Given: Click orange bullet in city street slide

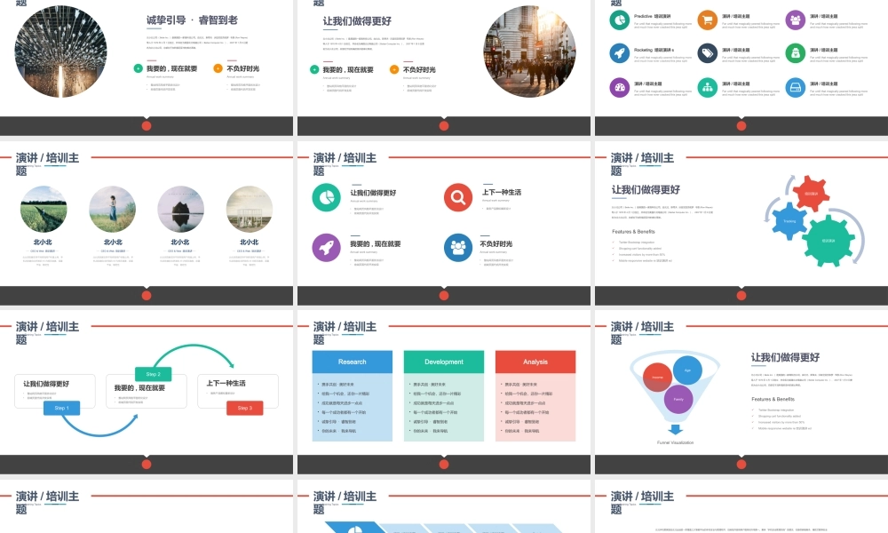Looking at the screenshot, I should point(394,69).
